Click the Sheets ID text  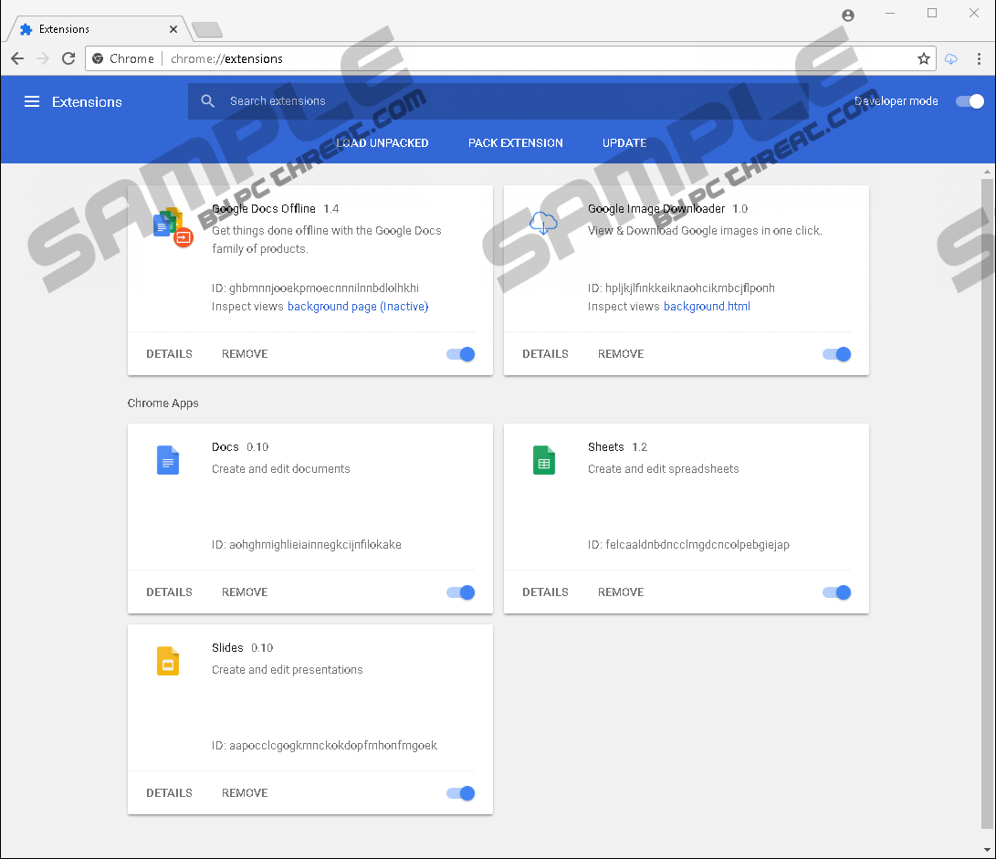tap(688, 544)
